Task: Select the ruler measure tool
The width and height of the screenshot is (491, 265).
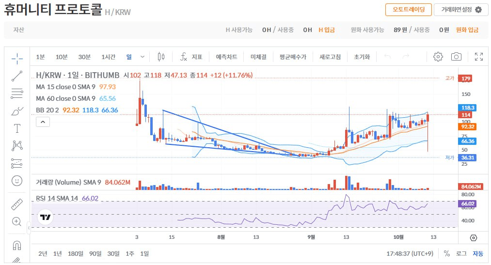Action: [x=17, y=204]
